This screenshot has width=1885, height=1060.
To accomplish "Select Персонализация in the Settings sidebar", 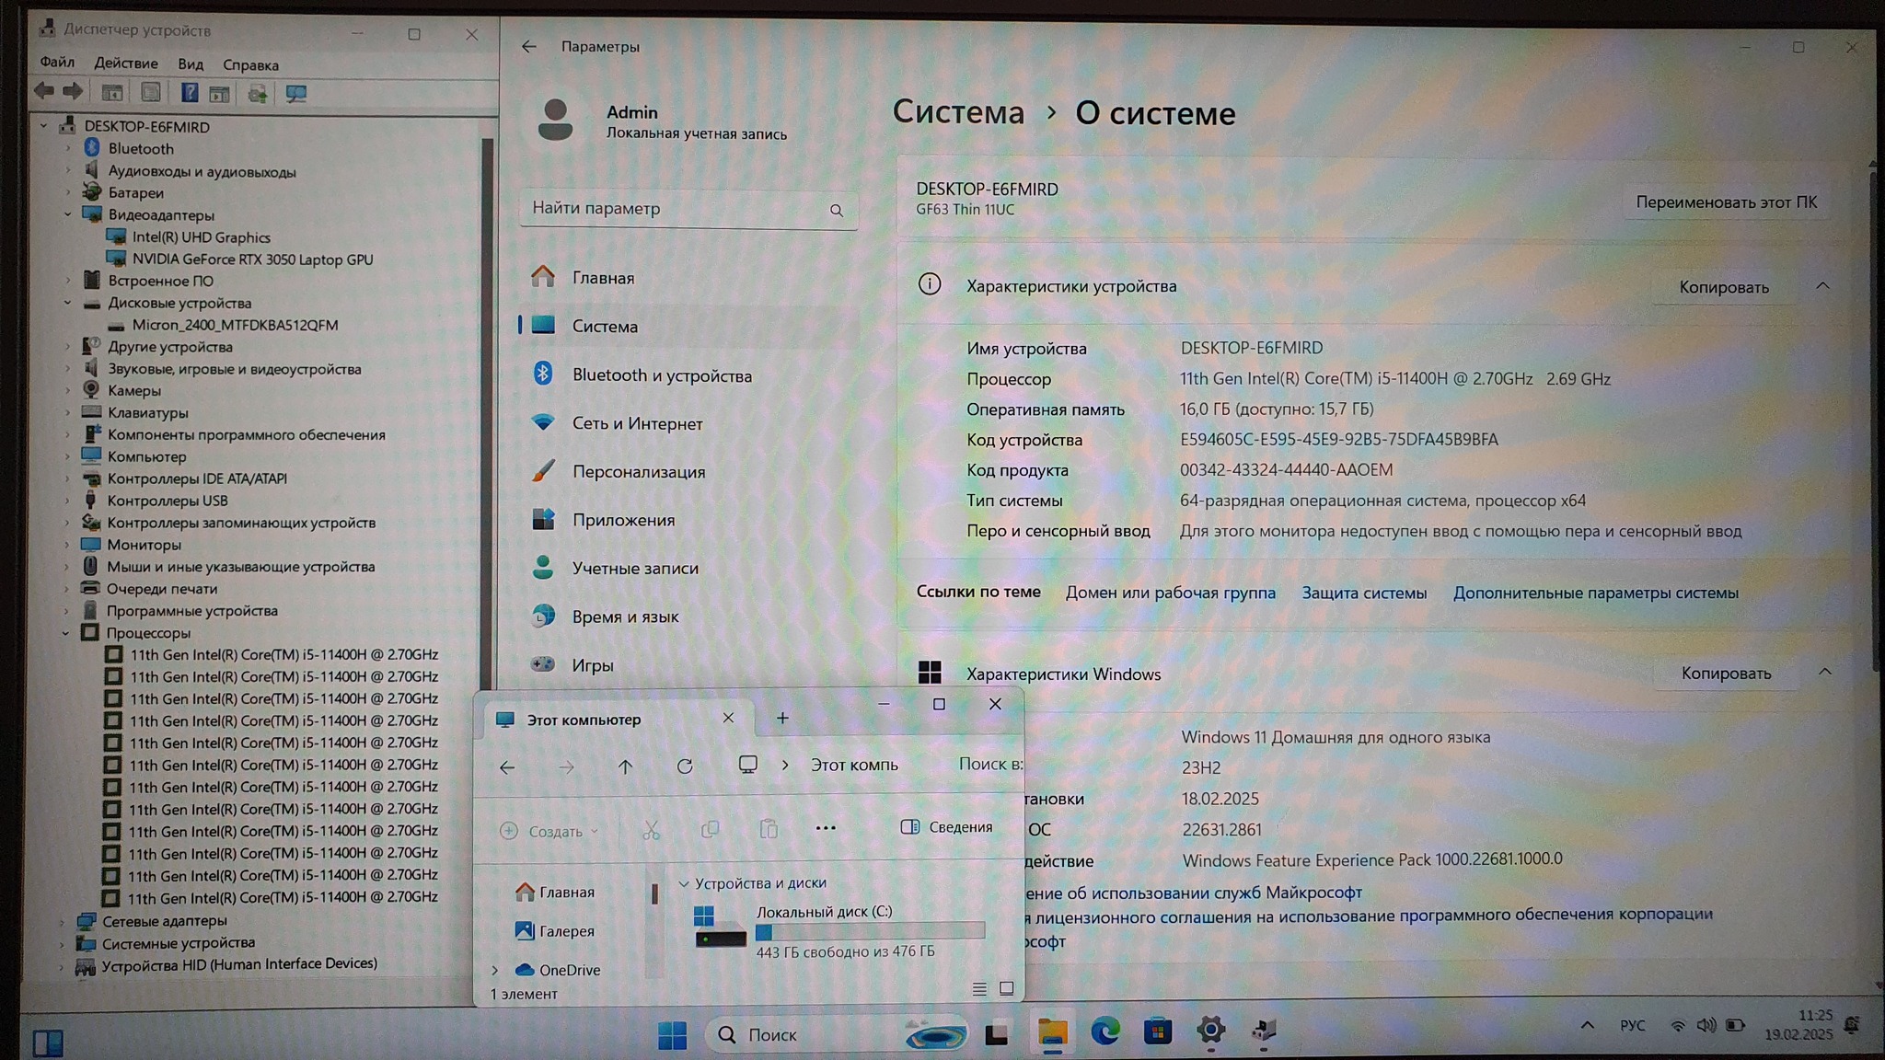I will [x=638, y=472].
